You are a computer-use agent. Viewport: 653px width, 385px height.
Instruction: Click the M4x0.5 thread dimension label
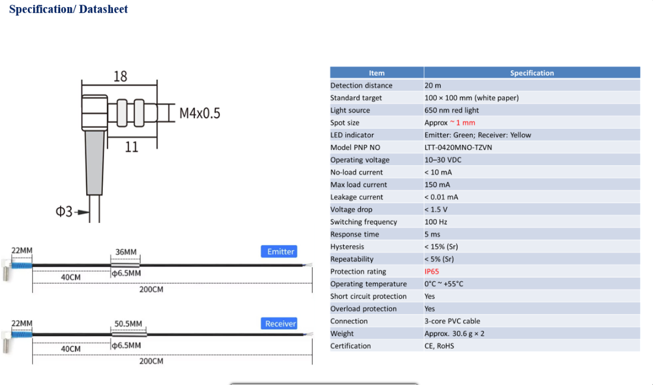coord(200,113)
